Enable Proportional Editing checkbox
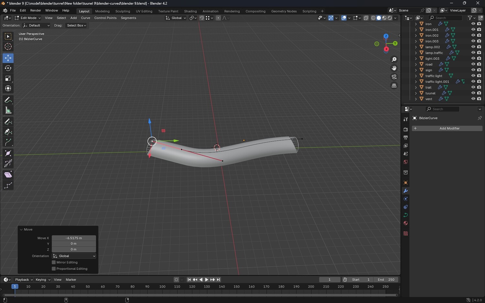This screenshot has height=303, width=485. [x=54, y=269]
